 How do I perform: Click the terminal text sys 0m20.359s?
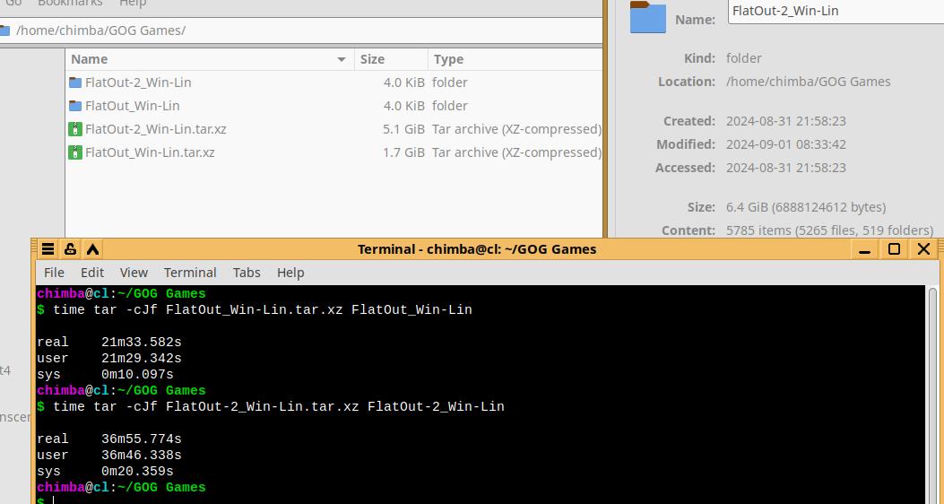[105, 472]
